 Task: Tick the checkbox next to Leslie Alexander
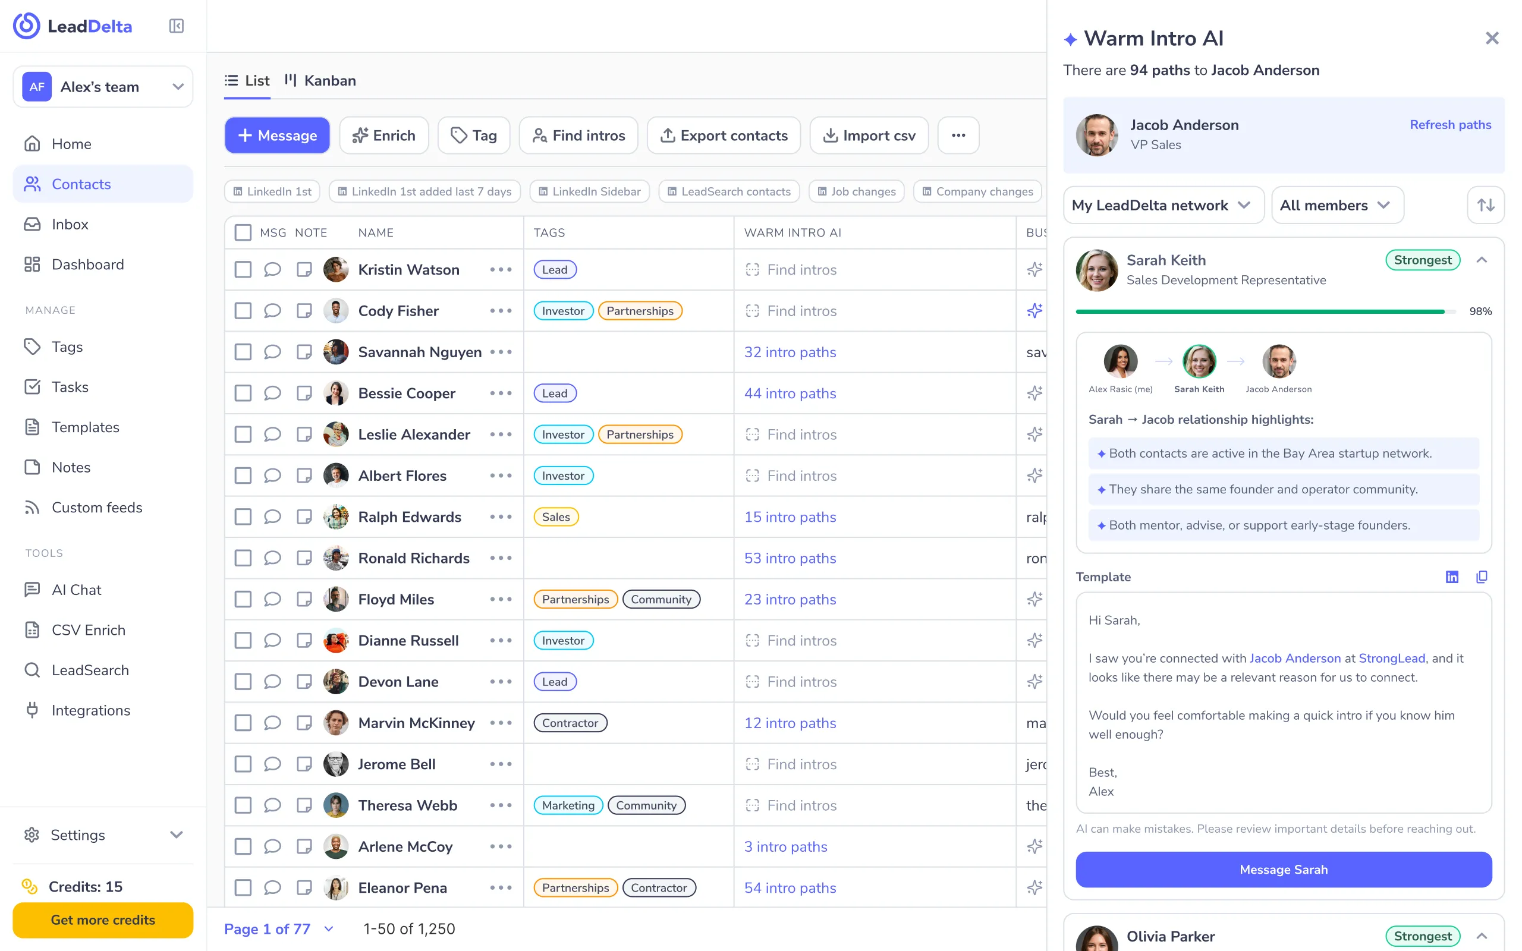pos(243,434)
